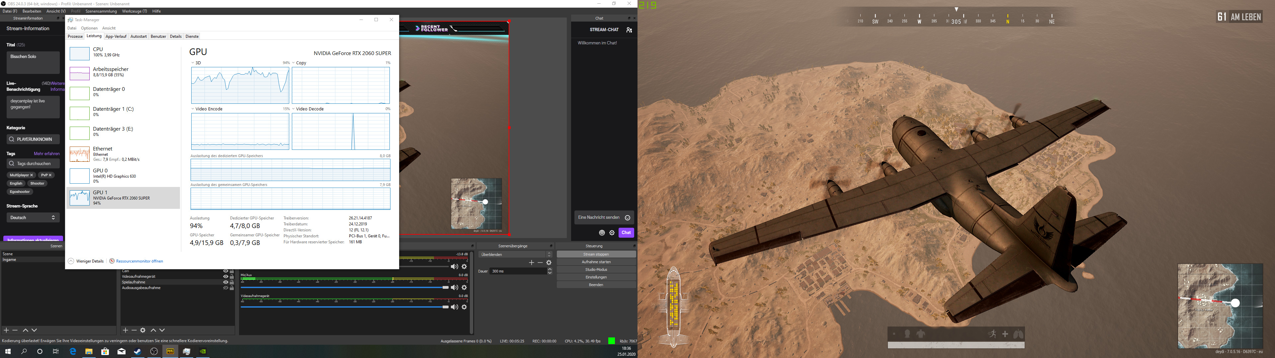Remove the selected scene with minus icon
This screenshot has width=1275, height=358.
tap(15, 330)
